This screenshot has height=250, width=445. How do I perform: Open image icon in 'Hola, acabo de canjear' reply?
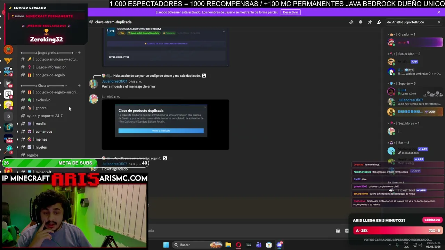tap(204, 76)
